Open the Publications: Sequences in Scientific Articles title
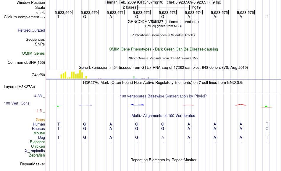The height and width of the screenshot is (171, 281). click(163, 35)
